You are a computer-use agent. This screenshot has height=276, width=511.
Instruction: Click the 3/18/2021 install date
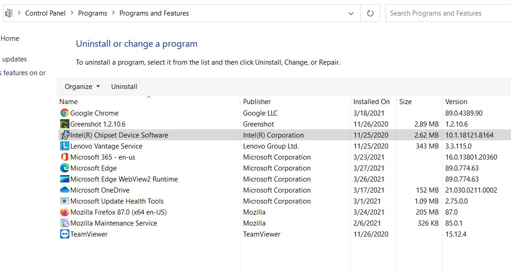(369, 113)
